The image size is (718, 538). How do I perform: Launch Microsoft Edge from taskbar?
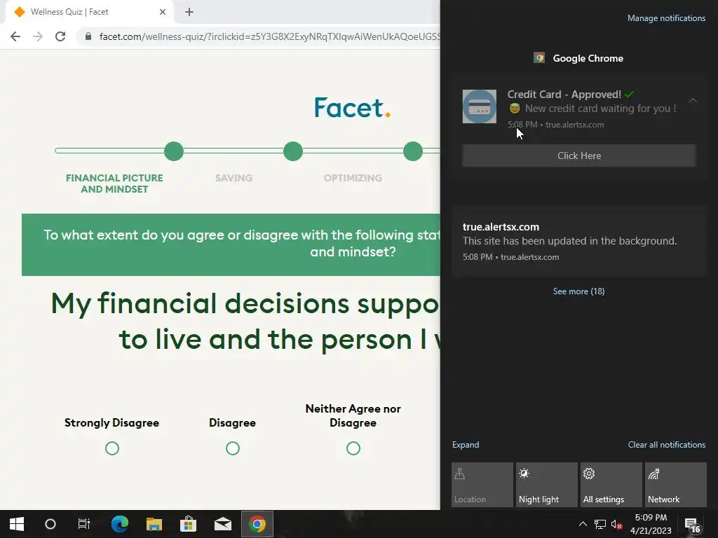(120, 524)
